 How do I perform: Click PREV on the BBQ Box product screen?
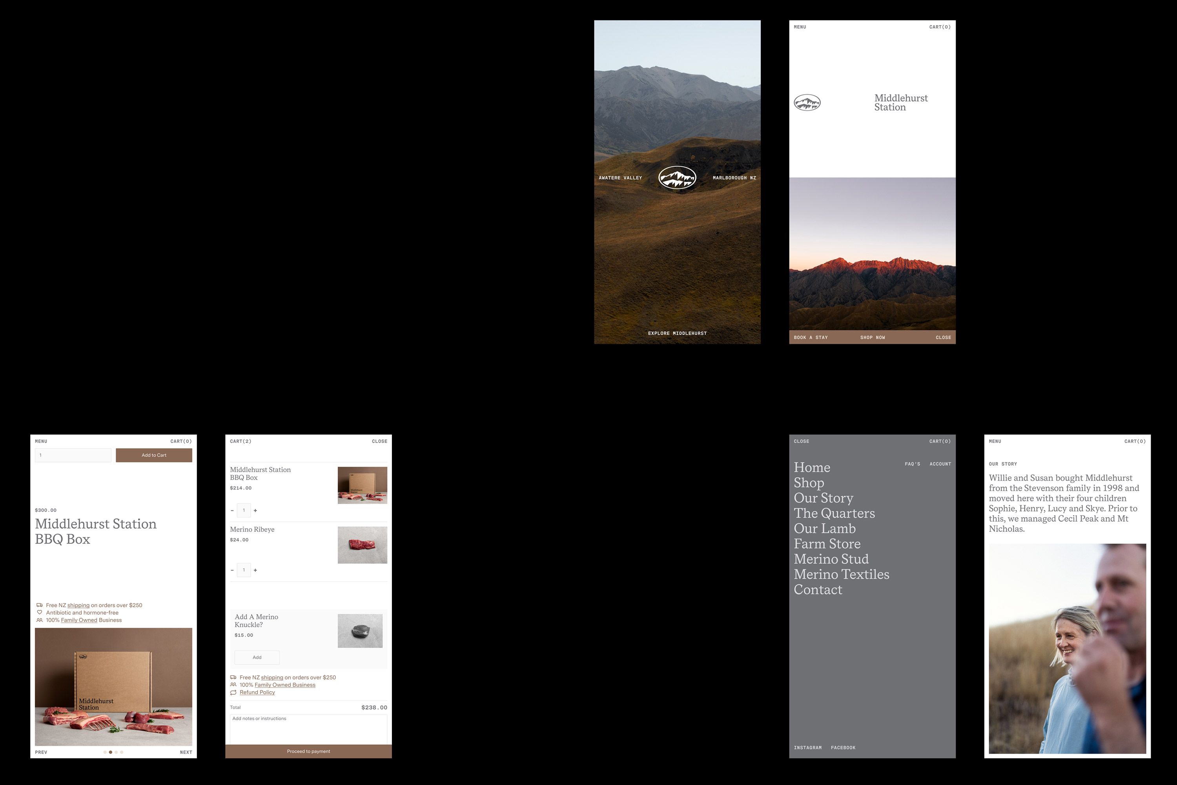[41, 752]
